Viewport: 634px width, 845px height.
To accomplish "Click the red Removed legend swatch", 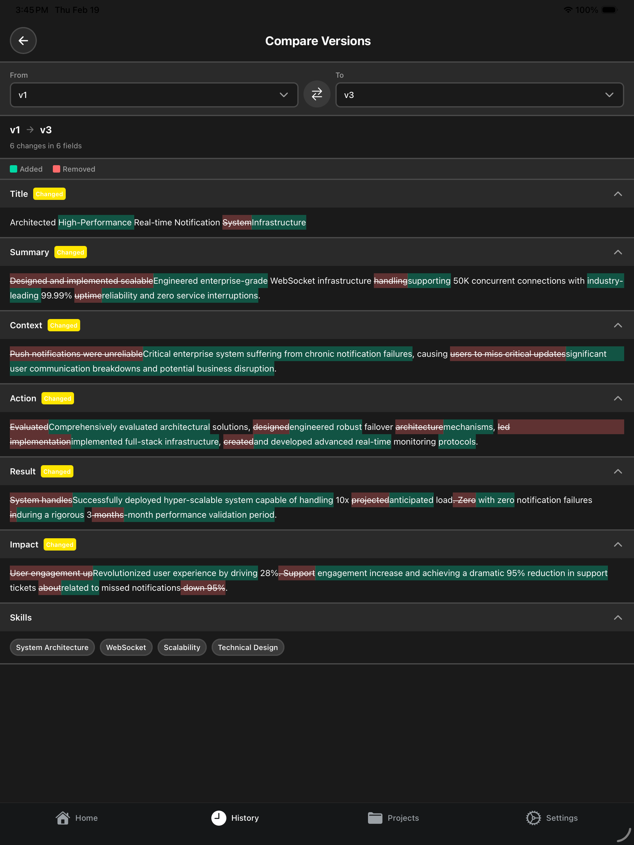I will point(56,169).
